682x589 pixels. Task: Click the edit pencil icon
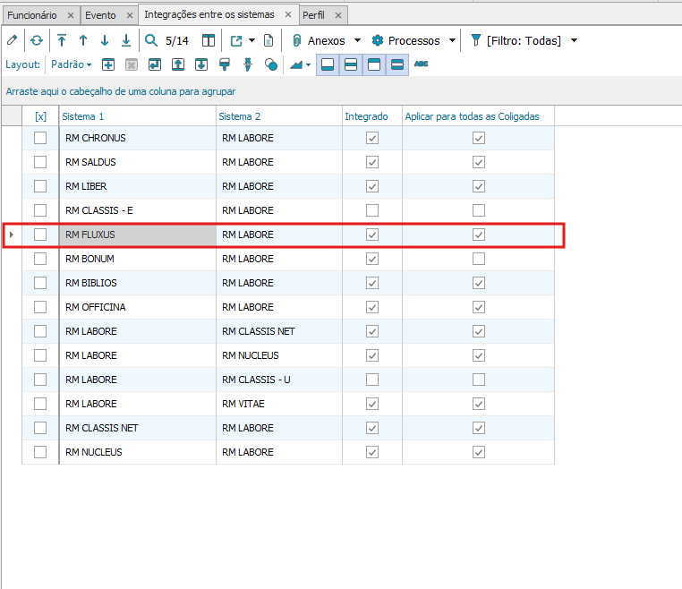coord(12,40)
